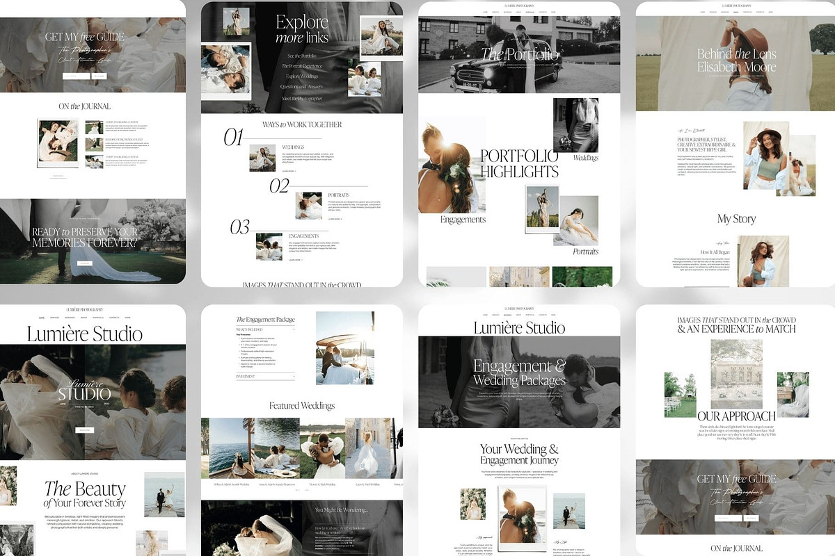Open the "See the Portfolio" link
The width and height of the screenshot is (835, 556).
click(301, 55)
